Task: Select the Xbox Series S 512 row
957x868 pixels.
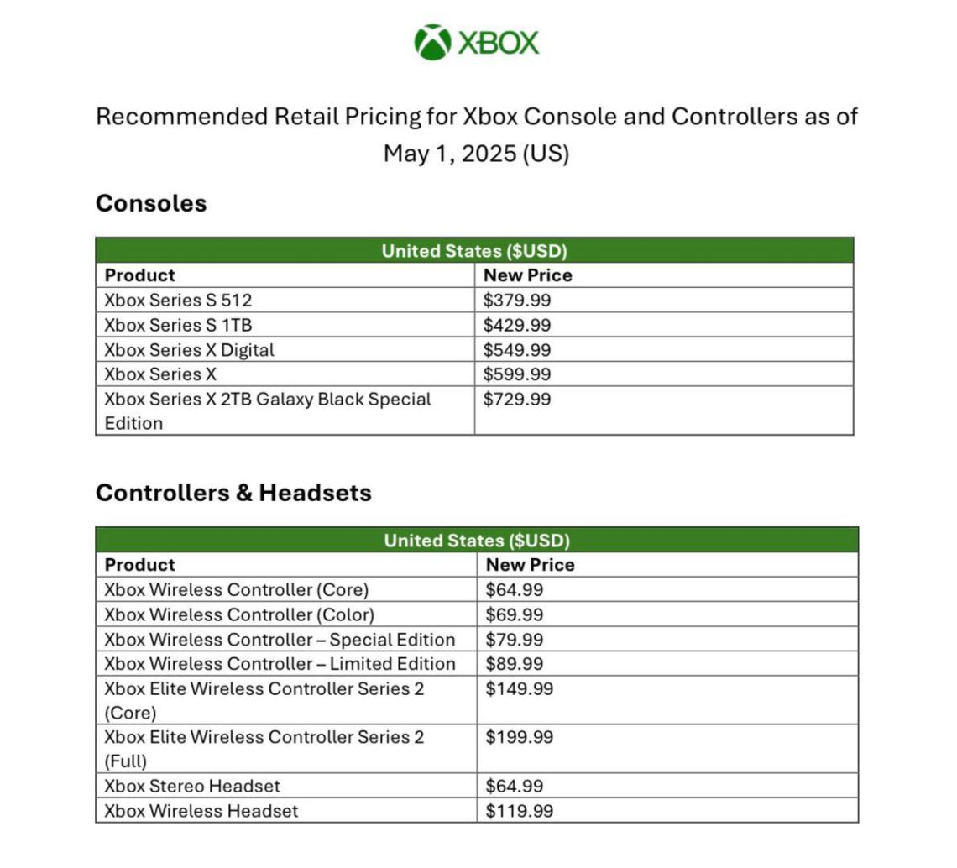Action: coord(179,300)
